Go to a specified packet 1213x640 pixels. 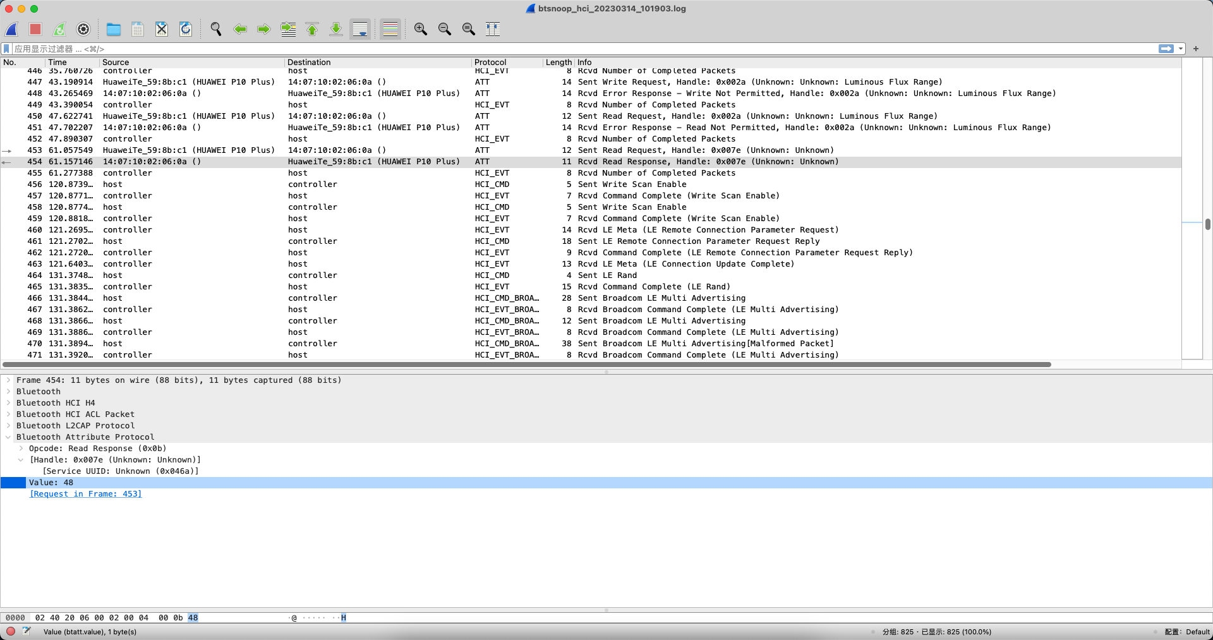coord(288,29)
